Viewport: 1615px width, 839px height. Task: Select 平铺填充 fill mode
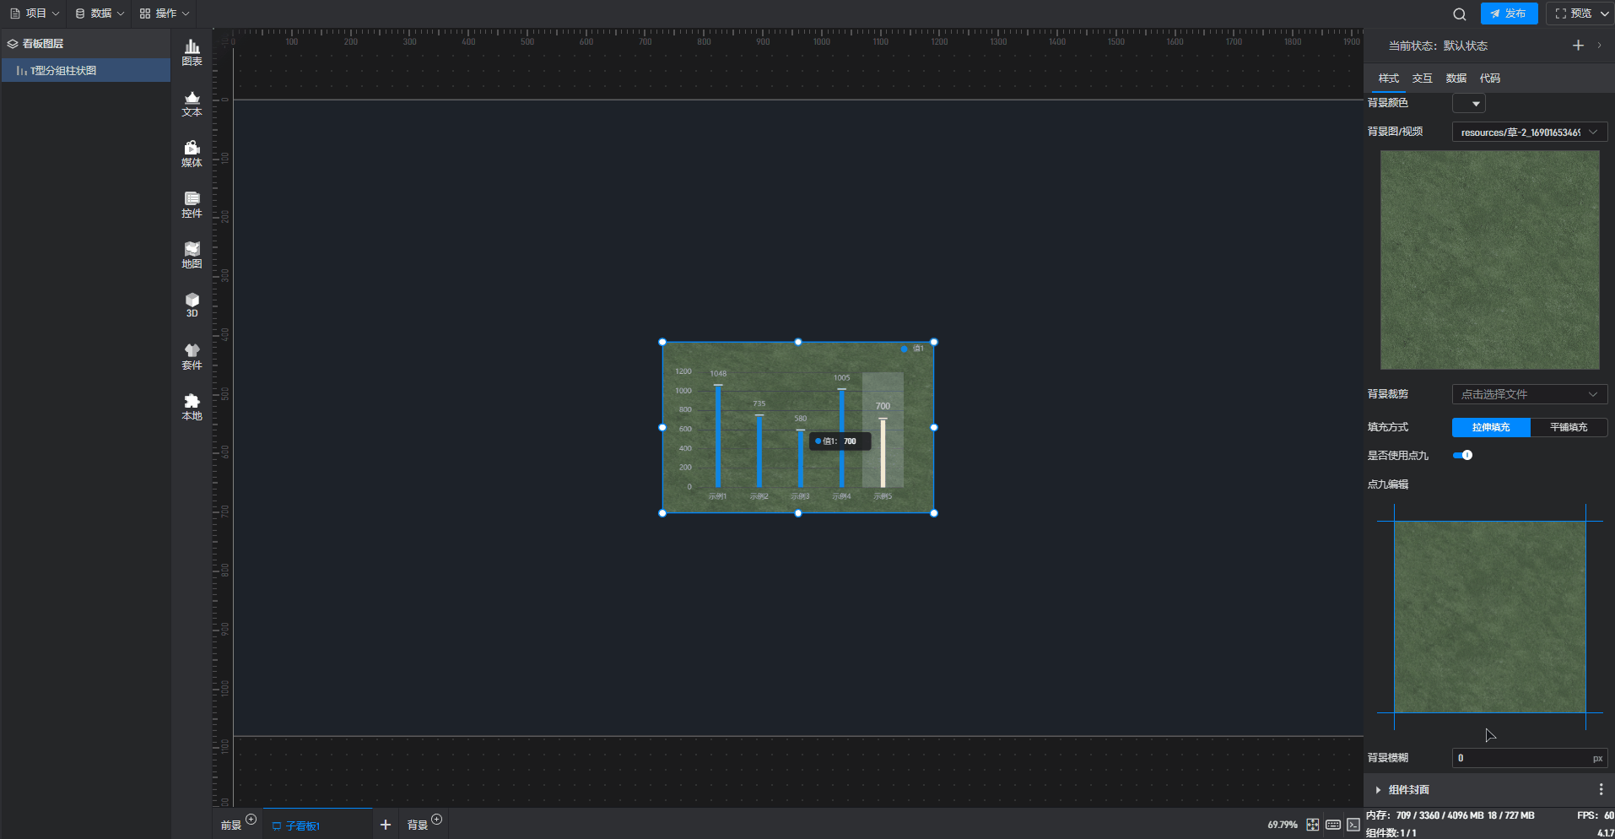point(1568,427)
